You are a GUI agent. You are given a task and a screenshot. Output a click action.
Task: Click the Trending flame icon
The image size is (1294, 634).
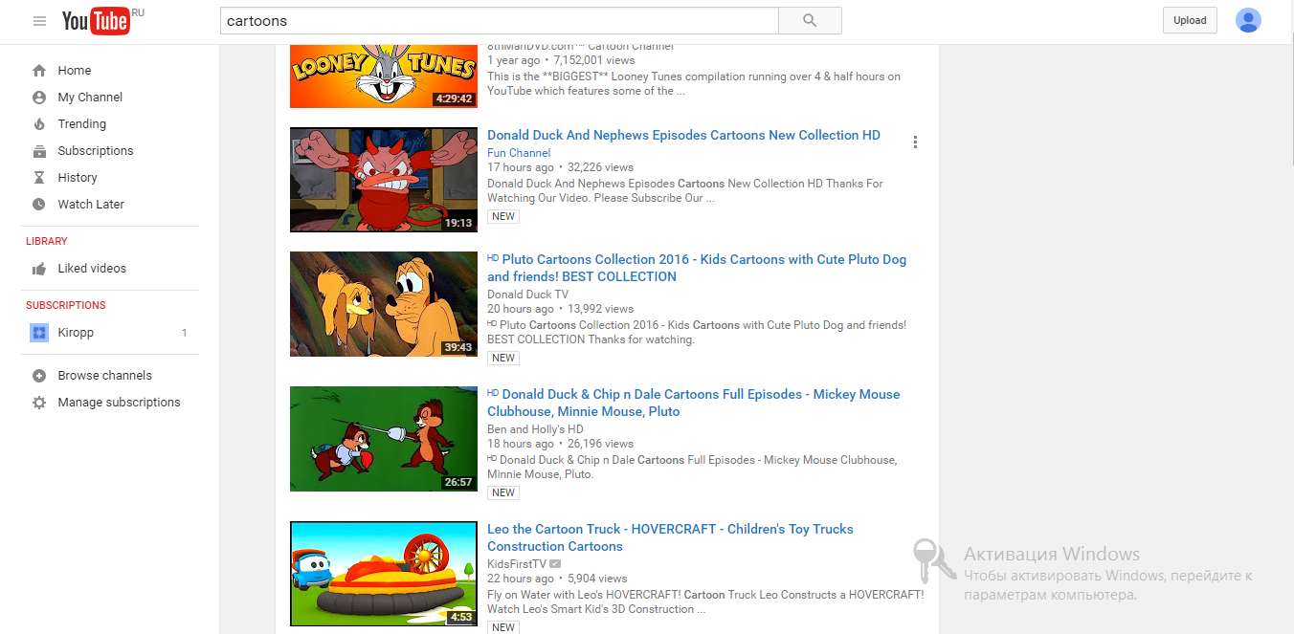coord(39,124)
